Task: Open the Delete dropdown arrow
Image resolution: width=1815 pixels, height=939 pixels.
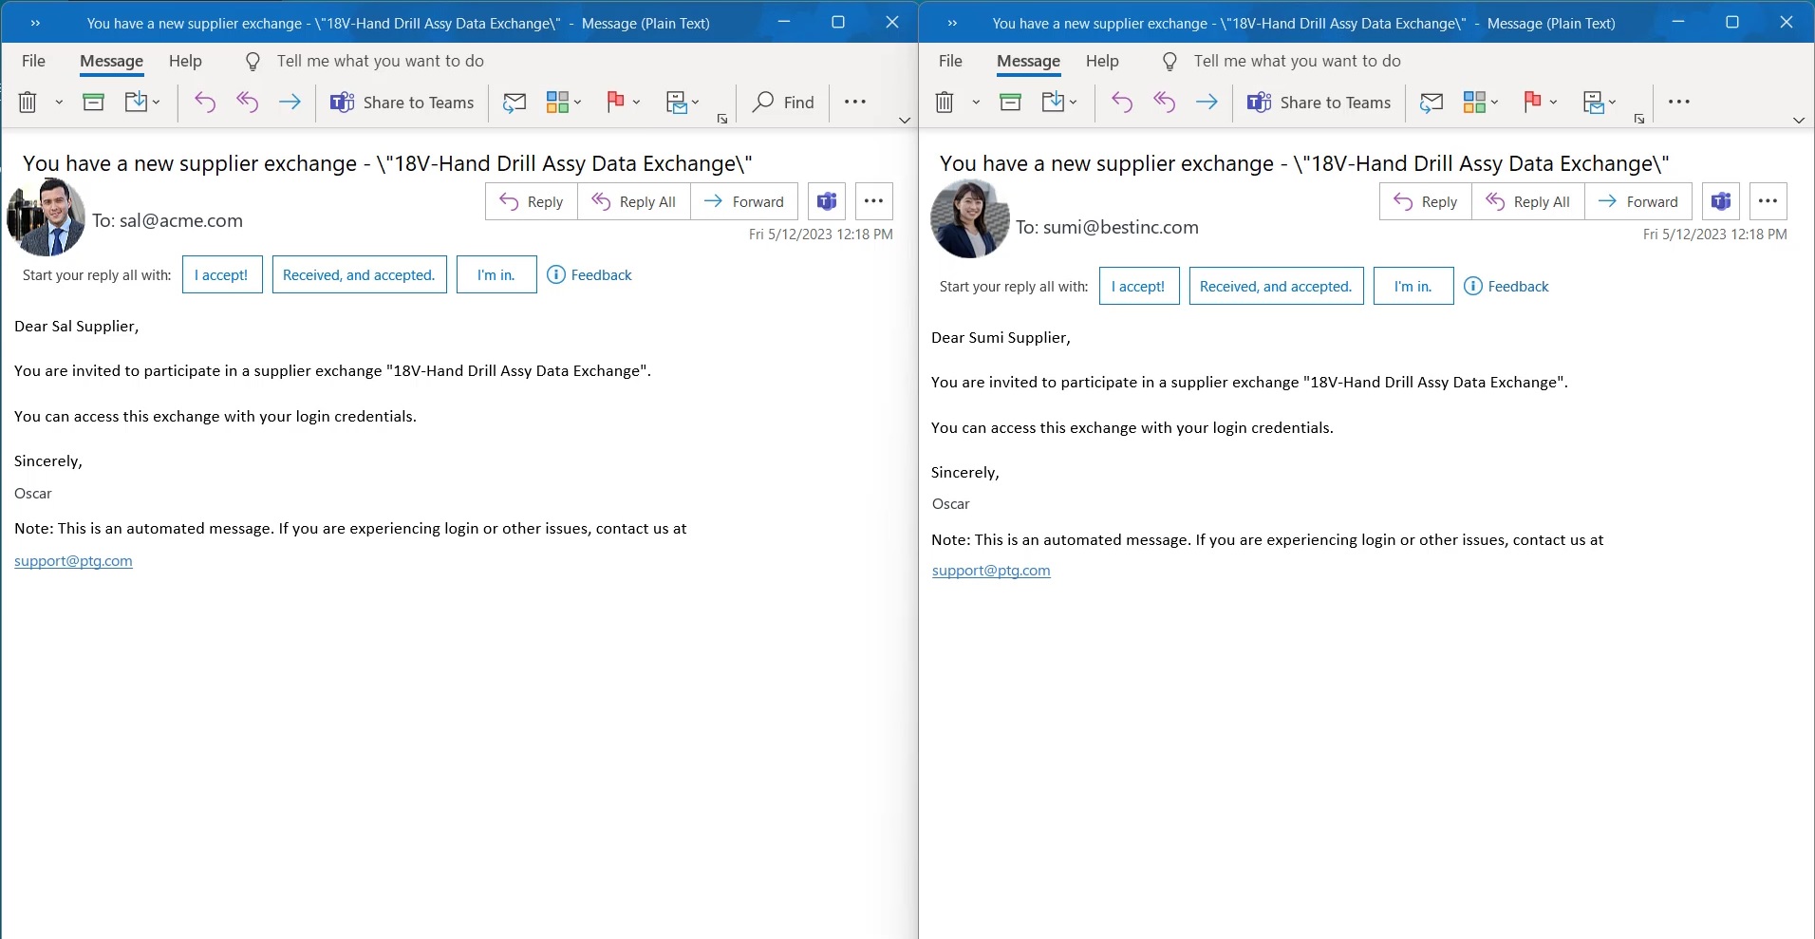Action: coord(59,103)
